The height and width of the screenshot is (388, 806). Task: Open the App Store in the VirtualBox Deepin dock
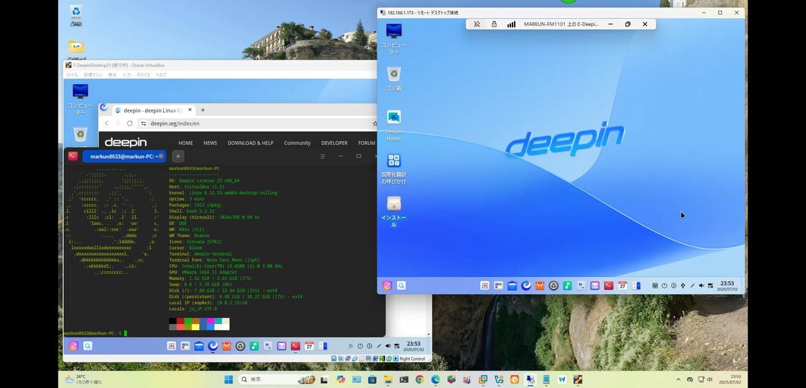pyautogui.click(x=226, y=346)
